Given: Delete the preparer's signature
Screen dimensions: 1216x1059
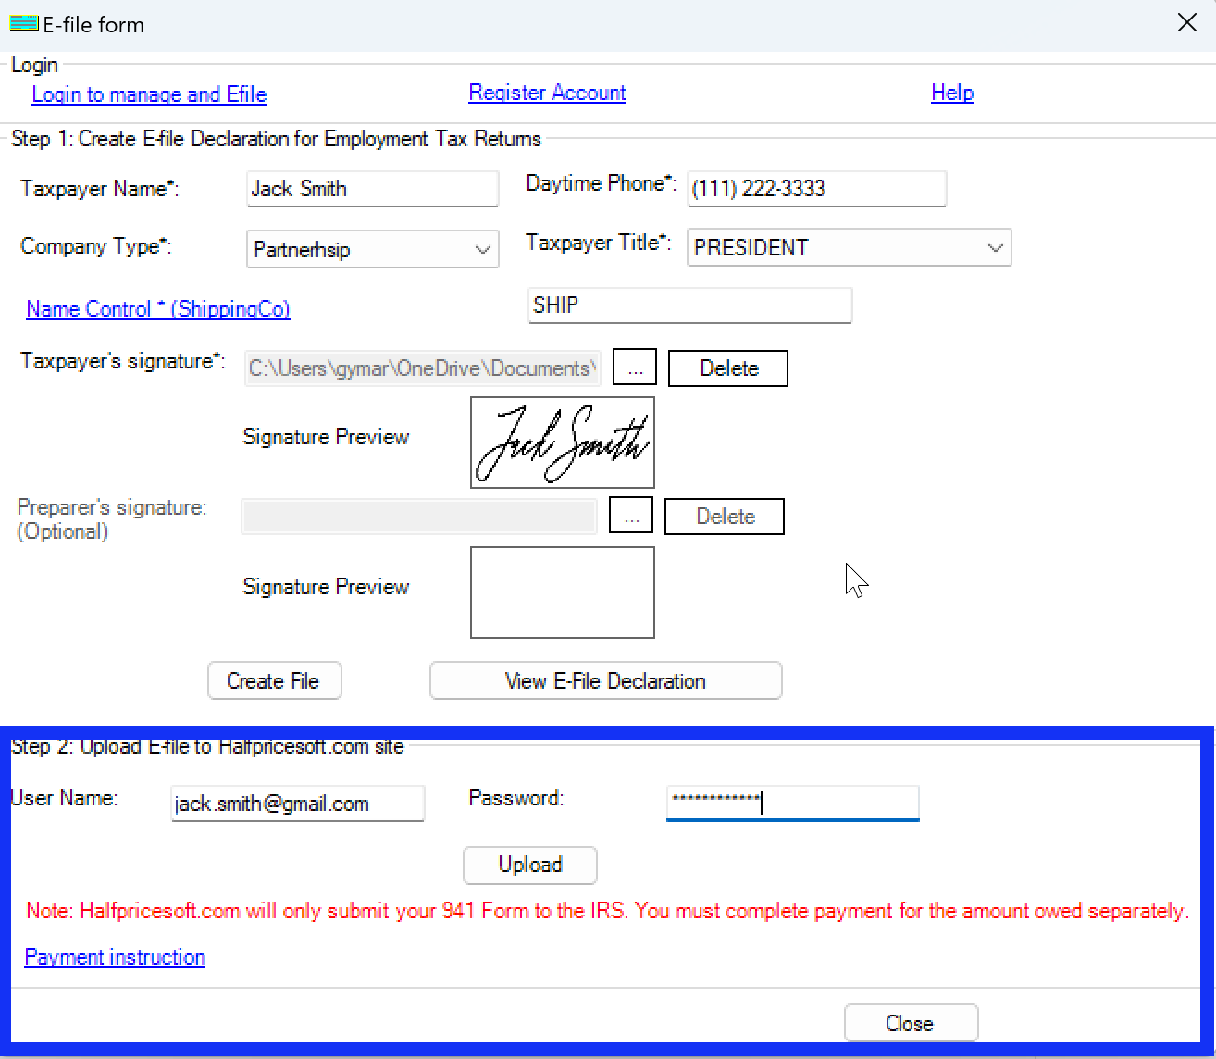Looking at the screenshot, I should click(x=724, y=516).
